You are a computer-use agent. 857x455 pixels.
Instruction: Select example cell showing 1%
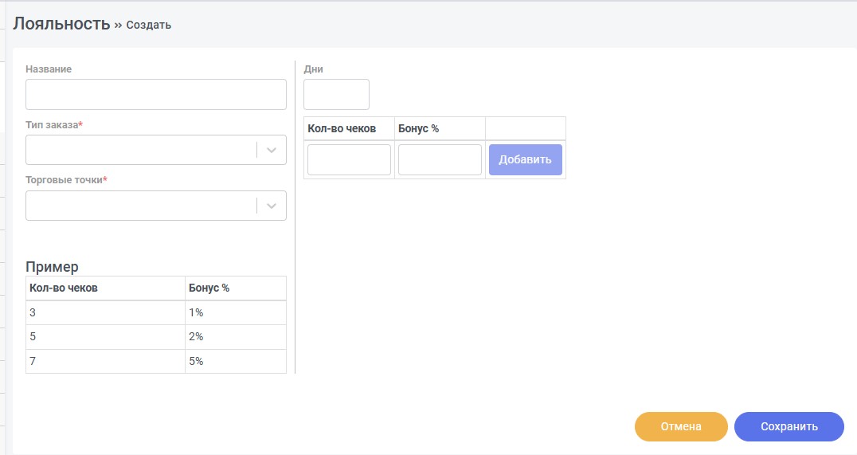[236, 313]
